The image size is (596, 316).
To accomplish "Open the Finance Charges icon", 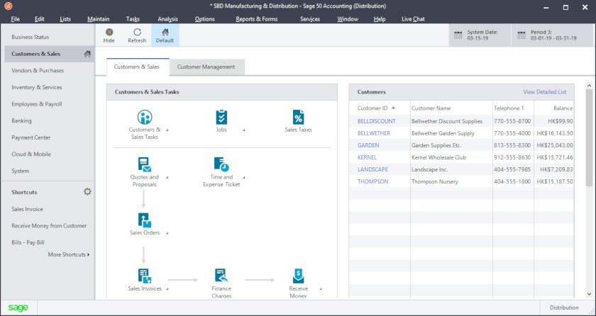I will click(221, 276).
